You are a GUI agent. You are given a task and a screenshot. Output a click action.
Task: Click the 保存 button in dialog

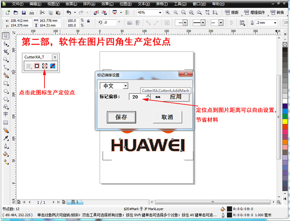tap(121, 117)
